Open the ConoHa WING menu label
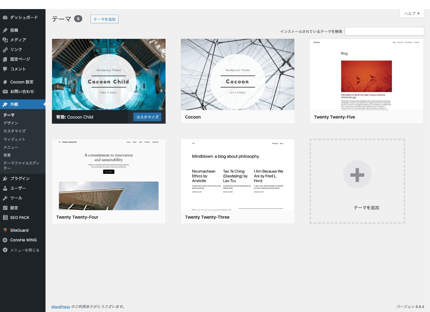 pos(24,240)
